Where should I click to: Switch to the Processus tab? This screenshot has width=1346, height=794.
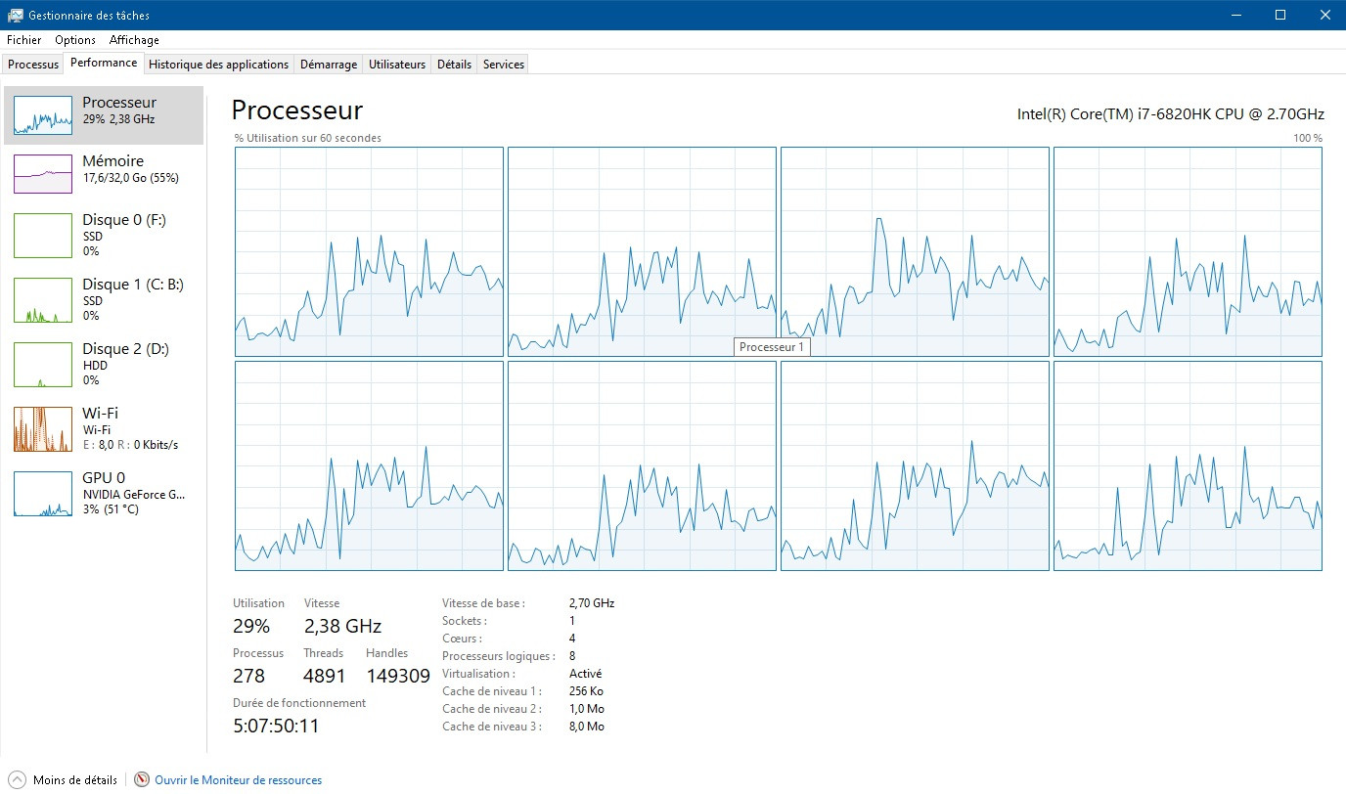click(33, 65)
